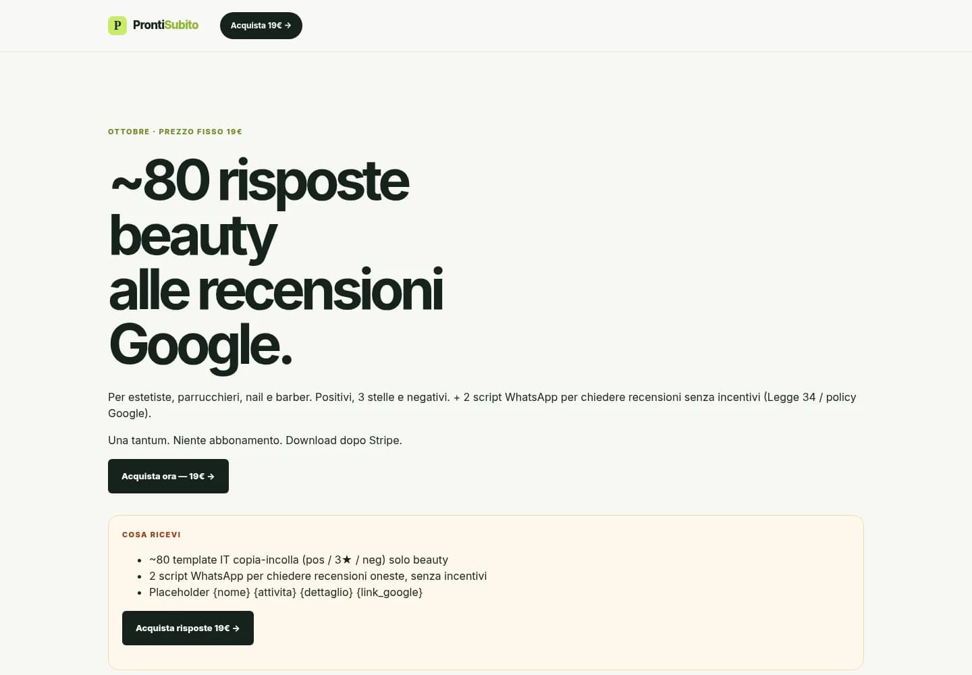Screen dimensions: 972x675
Task: Click the 'Una tantum. Niente abbonamento' line
Action: tap(255, 440)
